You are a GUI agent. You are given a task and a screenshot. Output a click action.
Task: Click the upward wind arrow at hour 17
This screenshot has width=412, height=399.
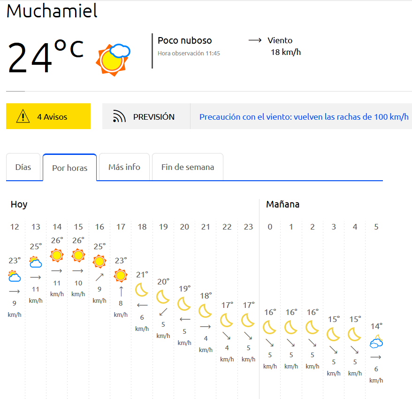coord(121,291)
